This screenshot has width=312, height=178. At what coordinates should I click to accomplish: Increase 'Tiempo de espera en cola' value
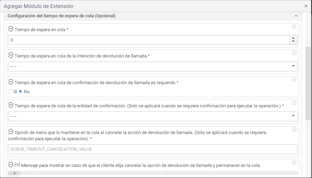pyautogui.click(x=293, y=38)
